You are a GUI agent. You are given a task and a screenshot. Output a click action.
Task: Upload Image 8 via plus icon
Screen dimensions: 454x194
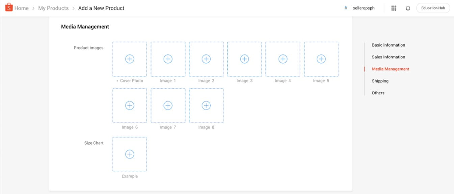pyautogui.click(x=206, y=105)
